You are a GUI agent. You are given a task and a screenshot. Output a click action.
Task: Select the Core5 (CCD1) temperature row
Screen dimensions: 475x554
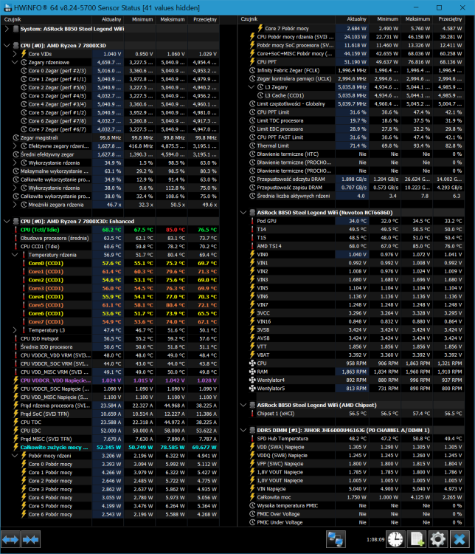[x=110, y=305]
